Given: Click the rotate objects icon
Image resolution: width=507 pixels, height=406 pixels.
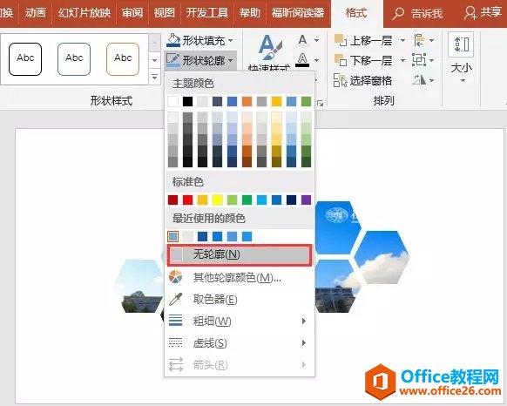Looking at the screenshot, I should (419, 80).
